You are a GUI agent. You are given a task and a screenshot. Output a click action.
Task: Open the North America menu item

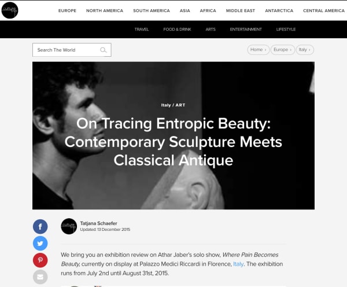(x=105, y=10)
